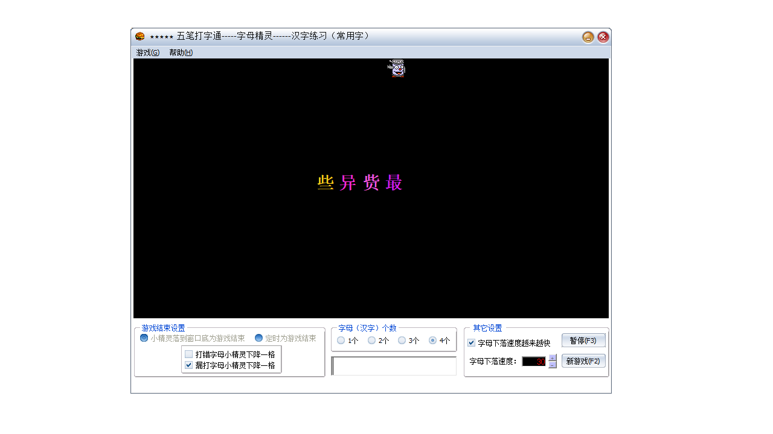Select the 1个 character count option
This screenshot has width=773, height=434.
(x=341, y=340)
